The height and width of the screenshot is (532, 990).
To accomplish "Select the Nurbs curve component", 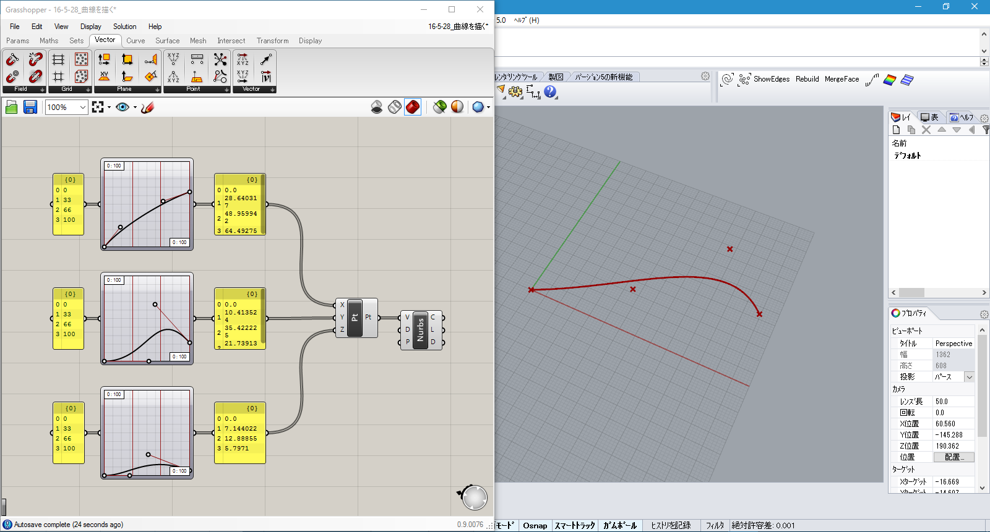I will pyautogui.click(x=421, y=331).
